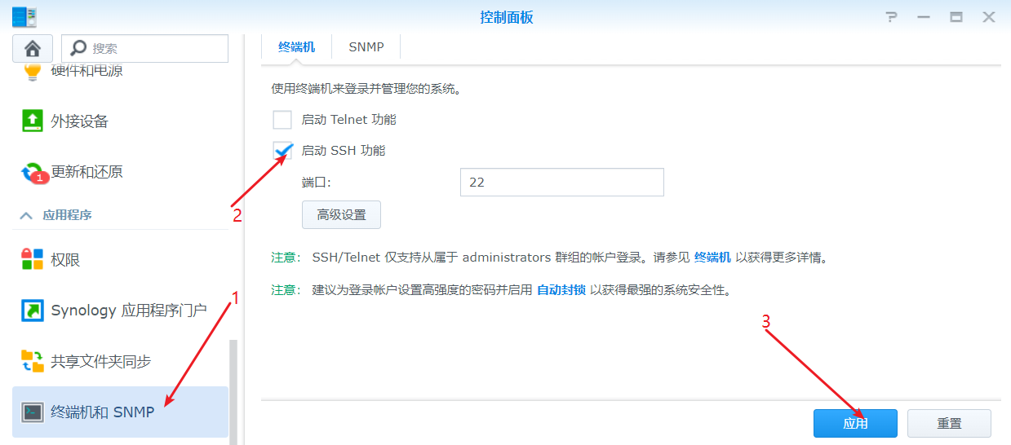Open 硬件和电源 hardware and power icon
Viewport: 1011px width, 445px height.
[x=32, y=72]
